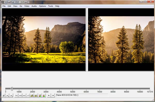155x102 pixels.
Task: Step forward one frame
Action: click(x=24, y=96)
